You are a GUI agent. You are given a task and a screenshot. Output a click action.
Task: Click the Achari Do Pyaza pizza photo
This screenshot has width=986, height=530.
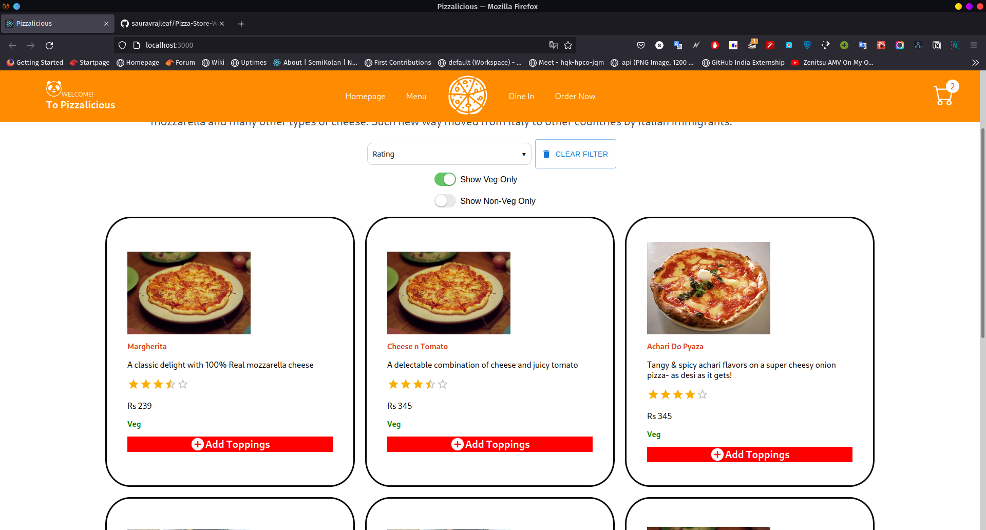[x=709, y=288]
